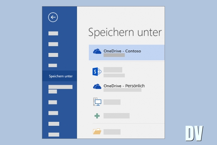Click the blurred label beside the SharePoint icon
This screenshot has width=217, height=145.
[x=113, y=70]
